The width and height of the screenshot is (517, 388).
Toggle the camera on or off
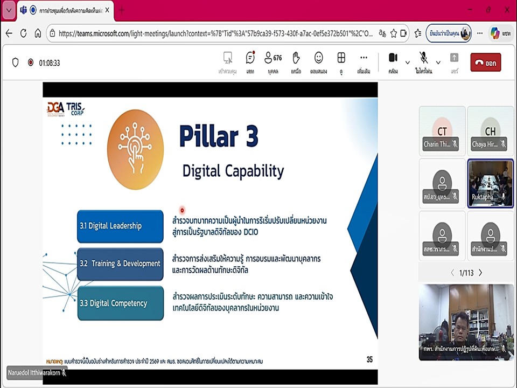393,61
